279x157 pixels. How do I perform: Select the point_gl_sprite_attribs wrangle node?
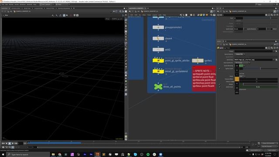click(x=158, y=61)
